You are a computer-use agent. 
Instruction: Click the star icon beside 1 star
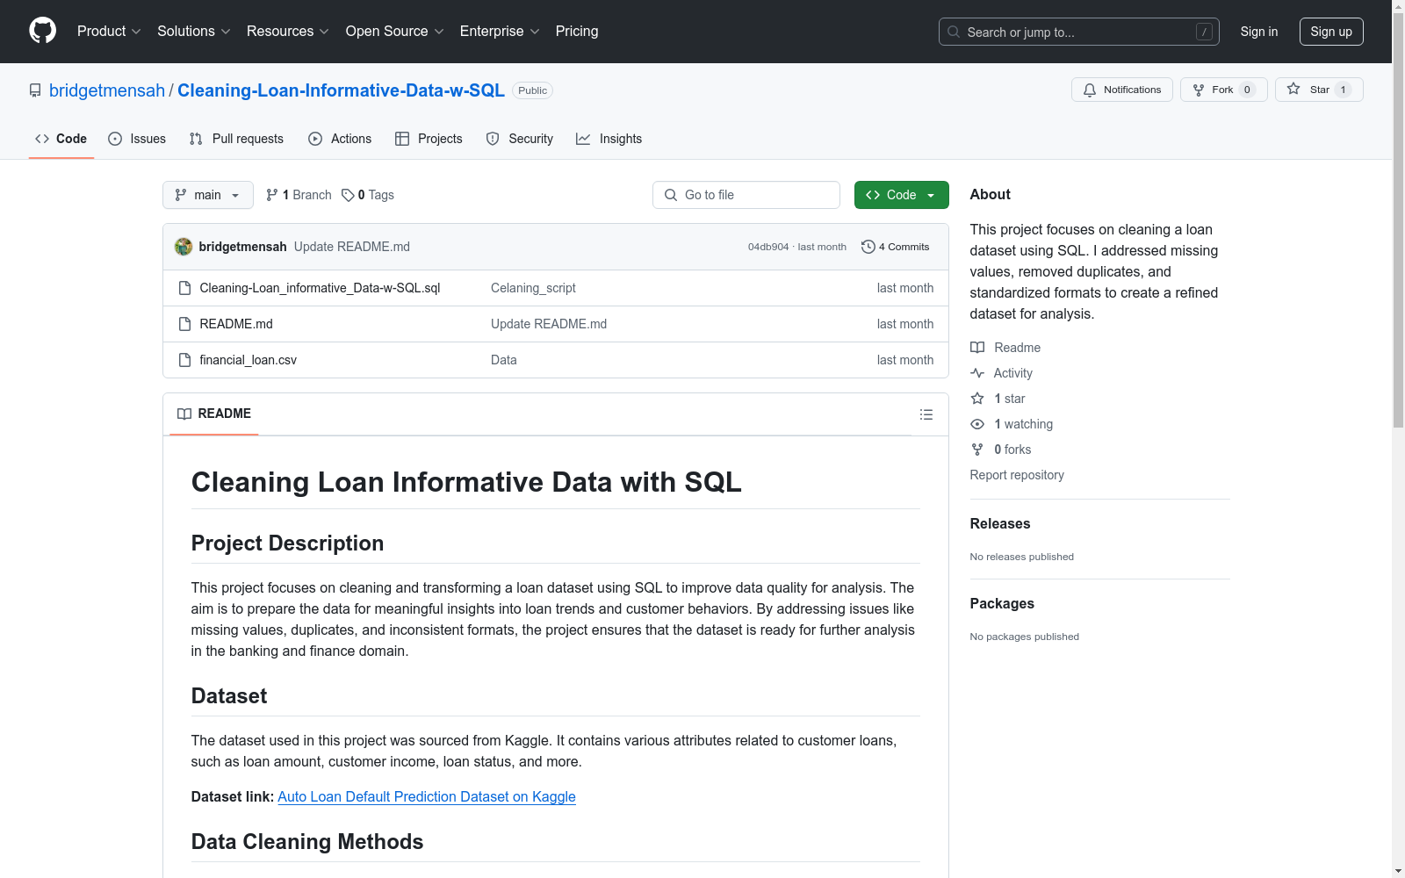click(x=977, y=399)
